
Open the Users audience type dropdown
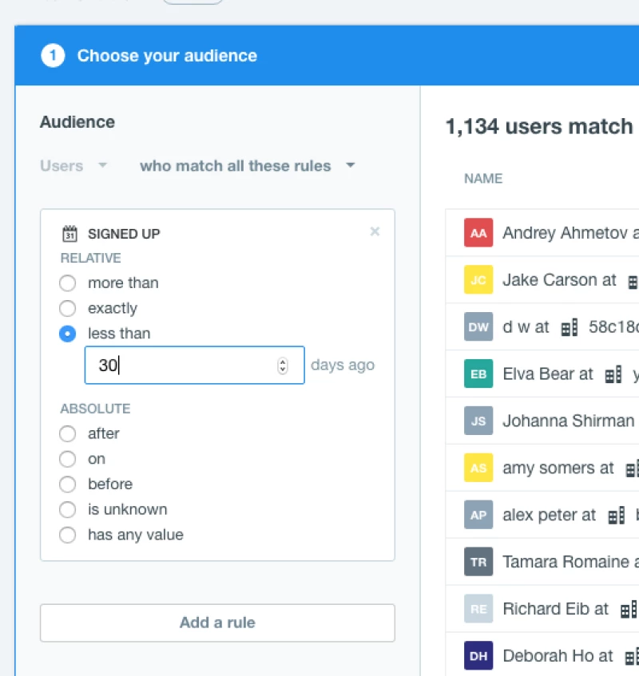(x=73, y=166)
